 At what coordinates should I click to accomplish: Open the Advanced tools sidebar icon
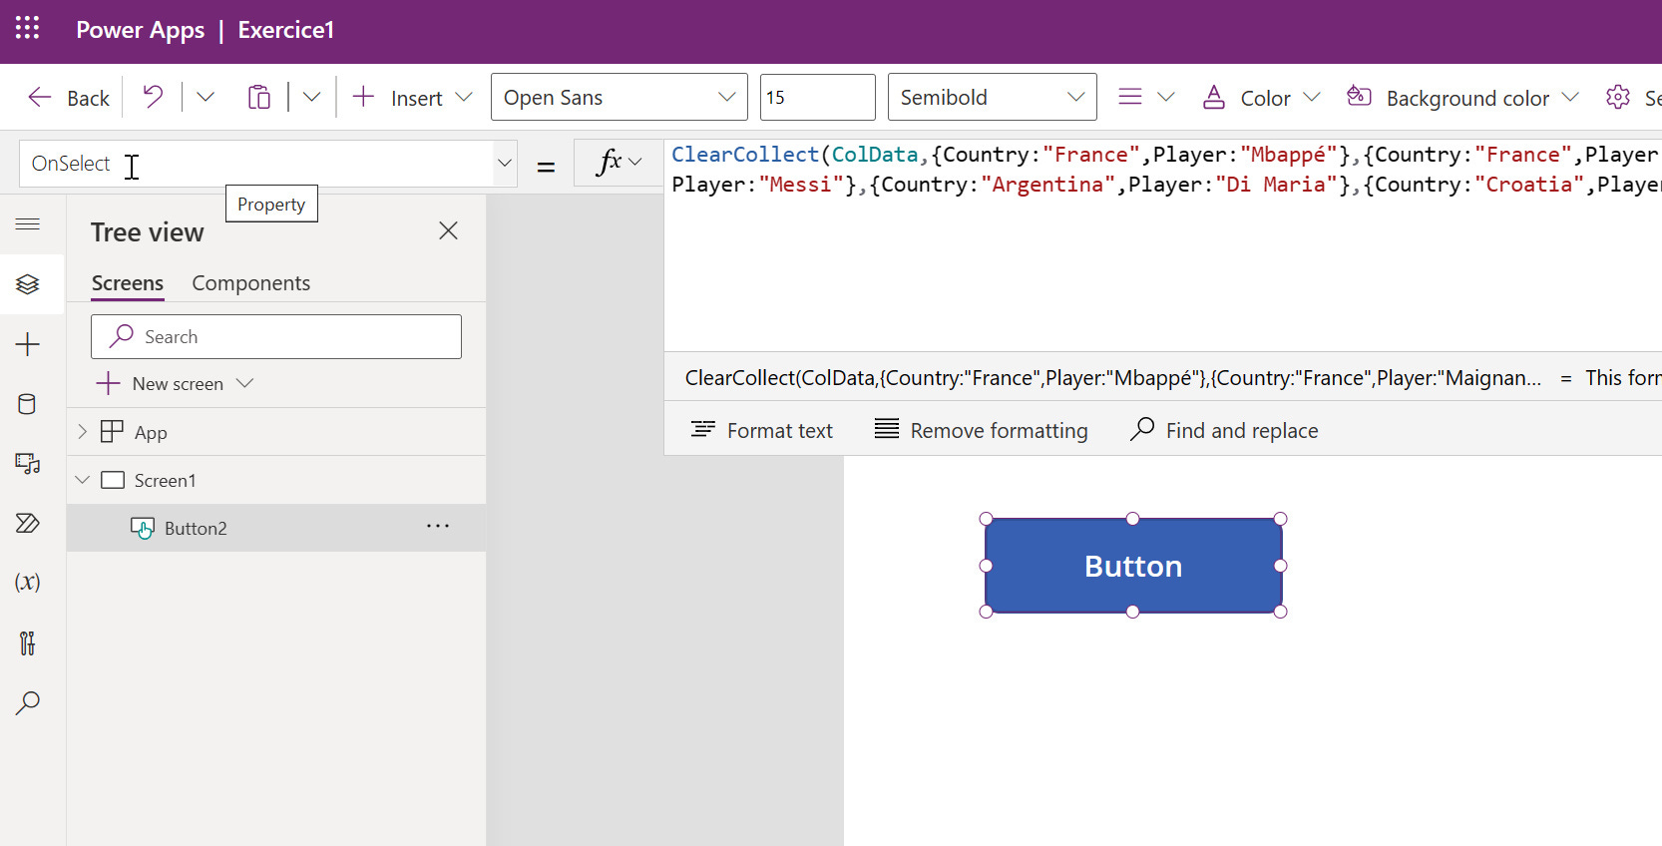point(28,643)
